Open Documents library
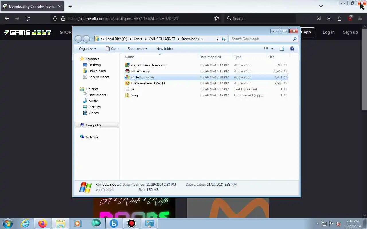 click(x=97, y=95)
